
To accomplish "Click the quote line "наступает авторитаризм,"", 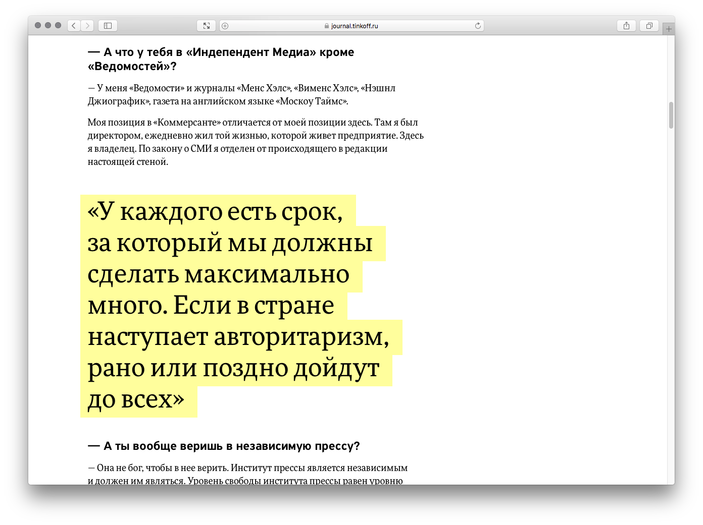I will point(238,336).
